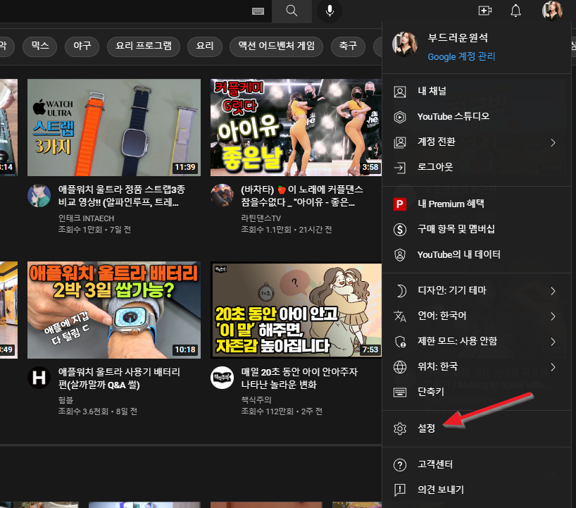Image resolution: width=576 pixels, height=508 pixels.
Task: Click the help question mark icon
Action: (400, 464)
